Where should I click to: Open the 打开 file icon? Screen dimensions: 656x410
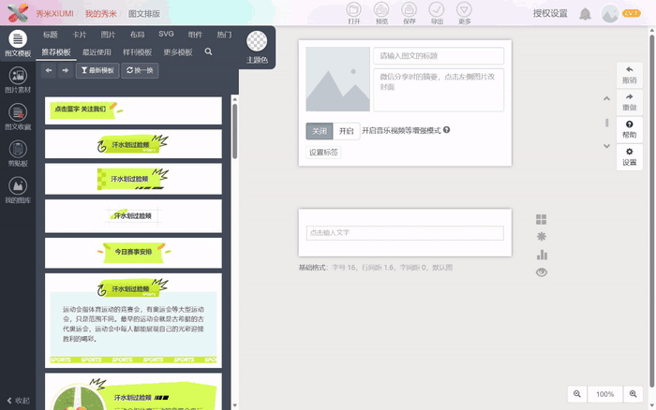coord(353,13)
